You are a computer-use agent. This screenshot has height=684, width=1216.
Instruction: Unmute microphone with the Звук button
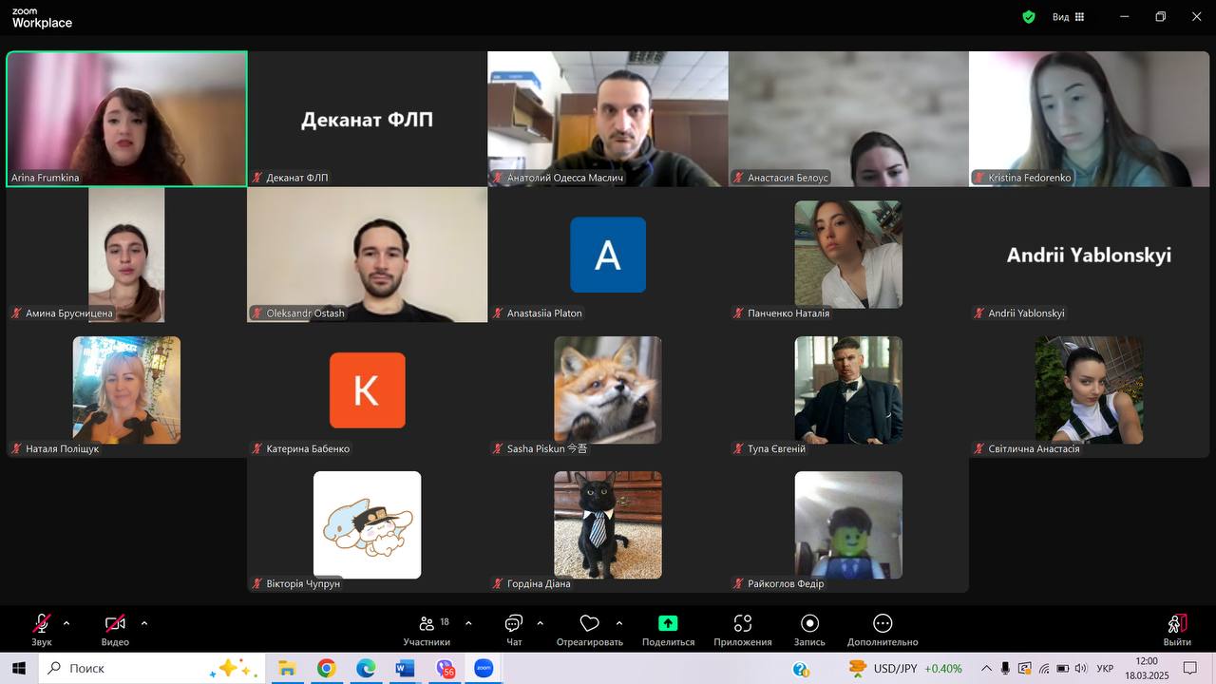tap(42, 630)
